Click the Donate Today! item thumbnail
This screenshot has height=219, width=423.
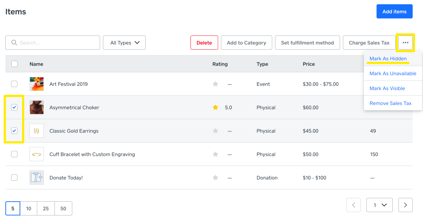click(x=37, y=177)
